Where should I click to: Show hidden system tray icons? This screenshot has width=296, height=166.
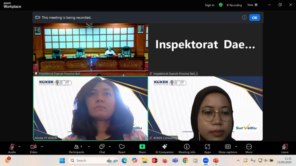coord(238,161)
